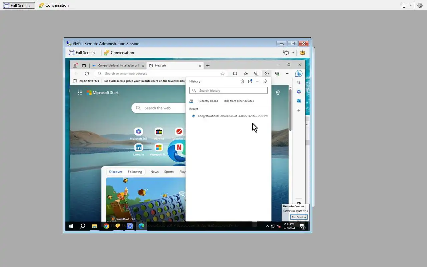Image resolution: width=427 pixels, height=267 pixels.
Task: Open the GameRant Minecraft article thumbnail
Action: coord(146,200)
